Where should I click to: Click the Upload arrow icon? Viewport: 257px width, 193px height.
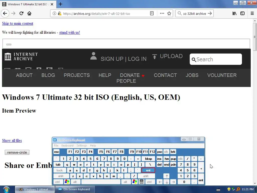pyautogui.click(x=154, y=57)
